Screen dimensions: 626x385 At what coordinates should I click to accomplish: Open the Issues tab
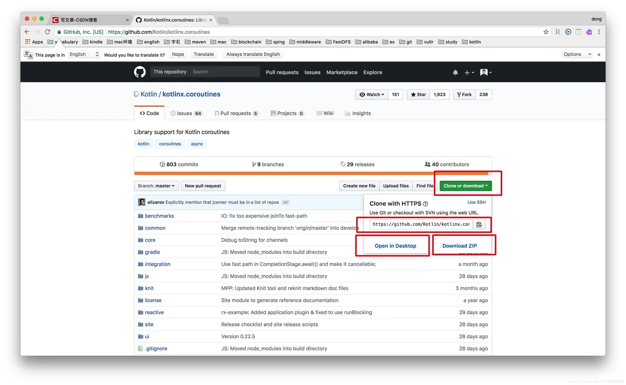click(186, 113)
